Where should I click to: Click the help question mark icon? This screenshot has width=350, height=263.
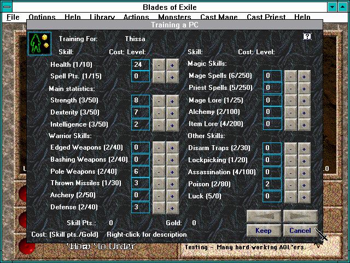point(307,36)
